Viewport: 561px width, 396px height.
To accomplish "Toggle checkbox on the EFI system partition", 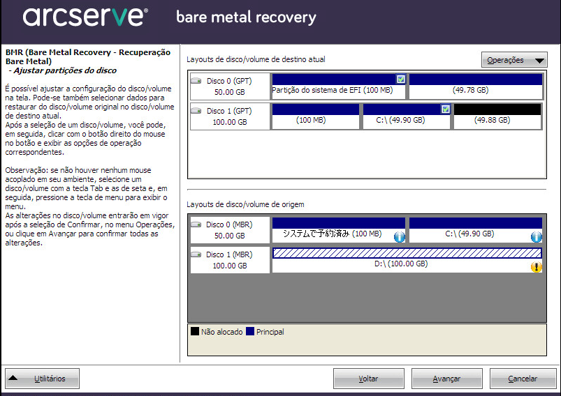I will (x=401, y=79).
